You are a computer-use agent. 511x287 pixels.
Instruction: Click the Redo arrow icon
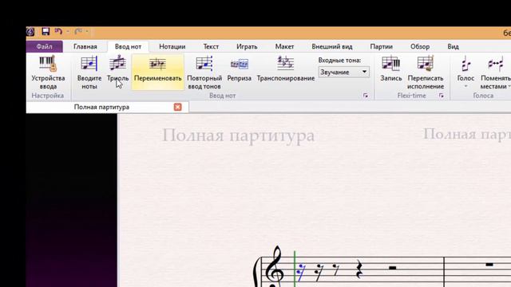click(78, 32)
